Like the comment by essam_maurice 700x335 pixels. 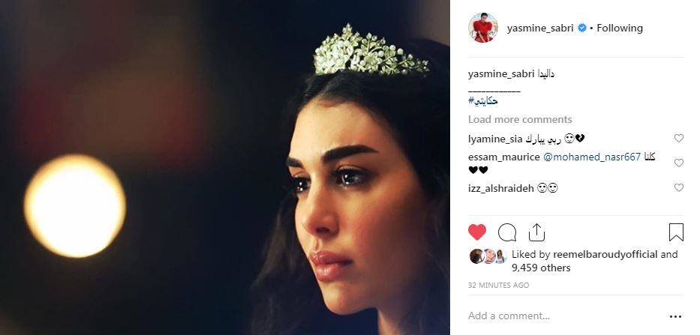point(678,163)
